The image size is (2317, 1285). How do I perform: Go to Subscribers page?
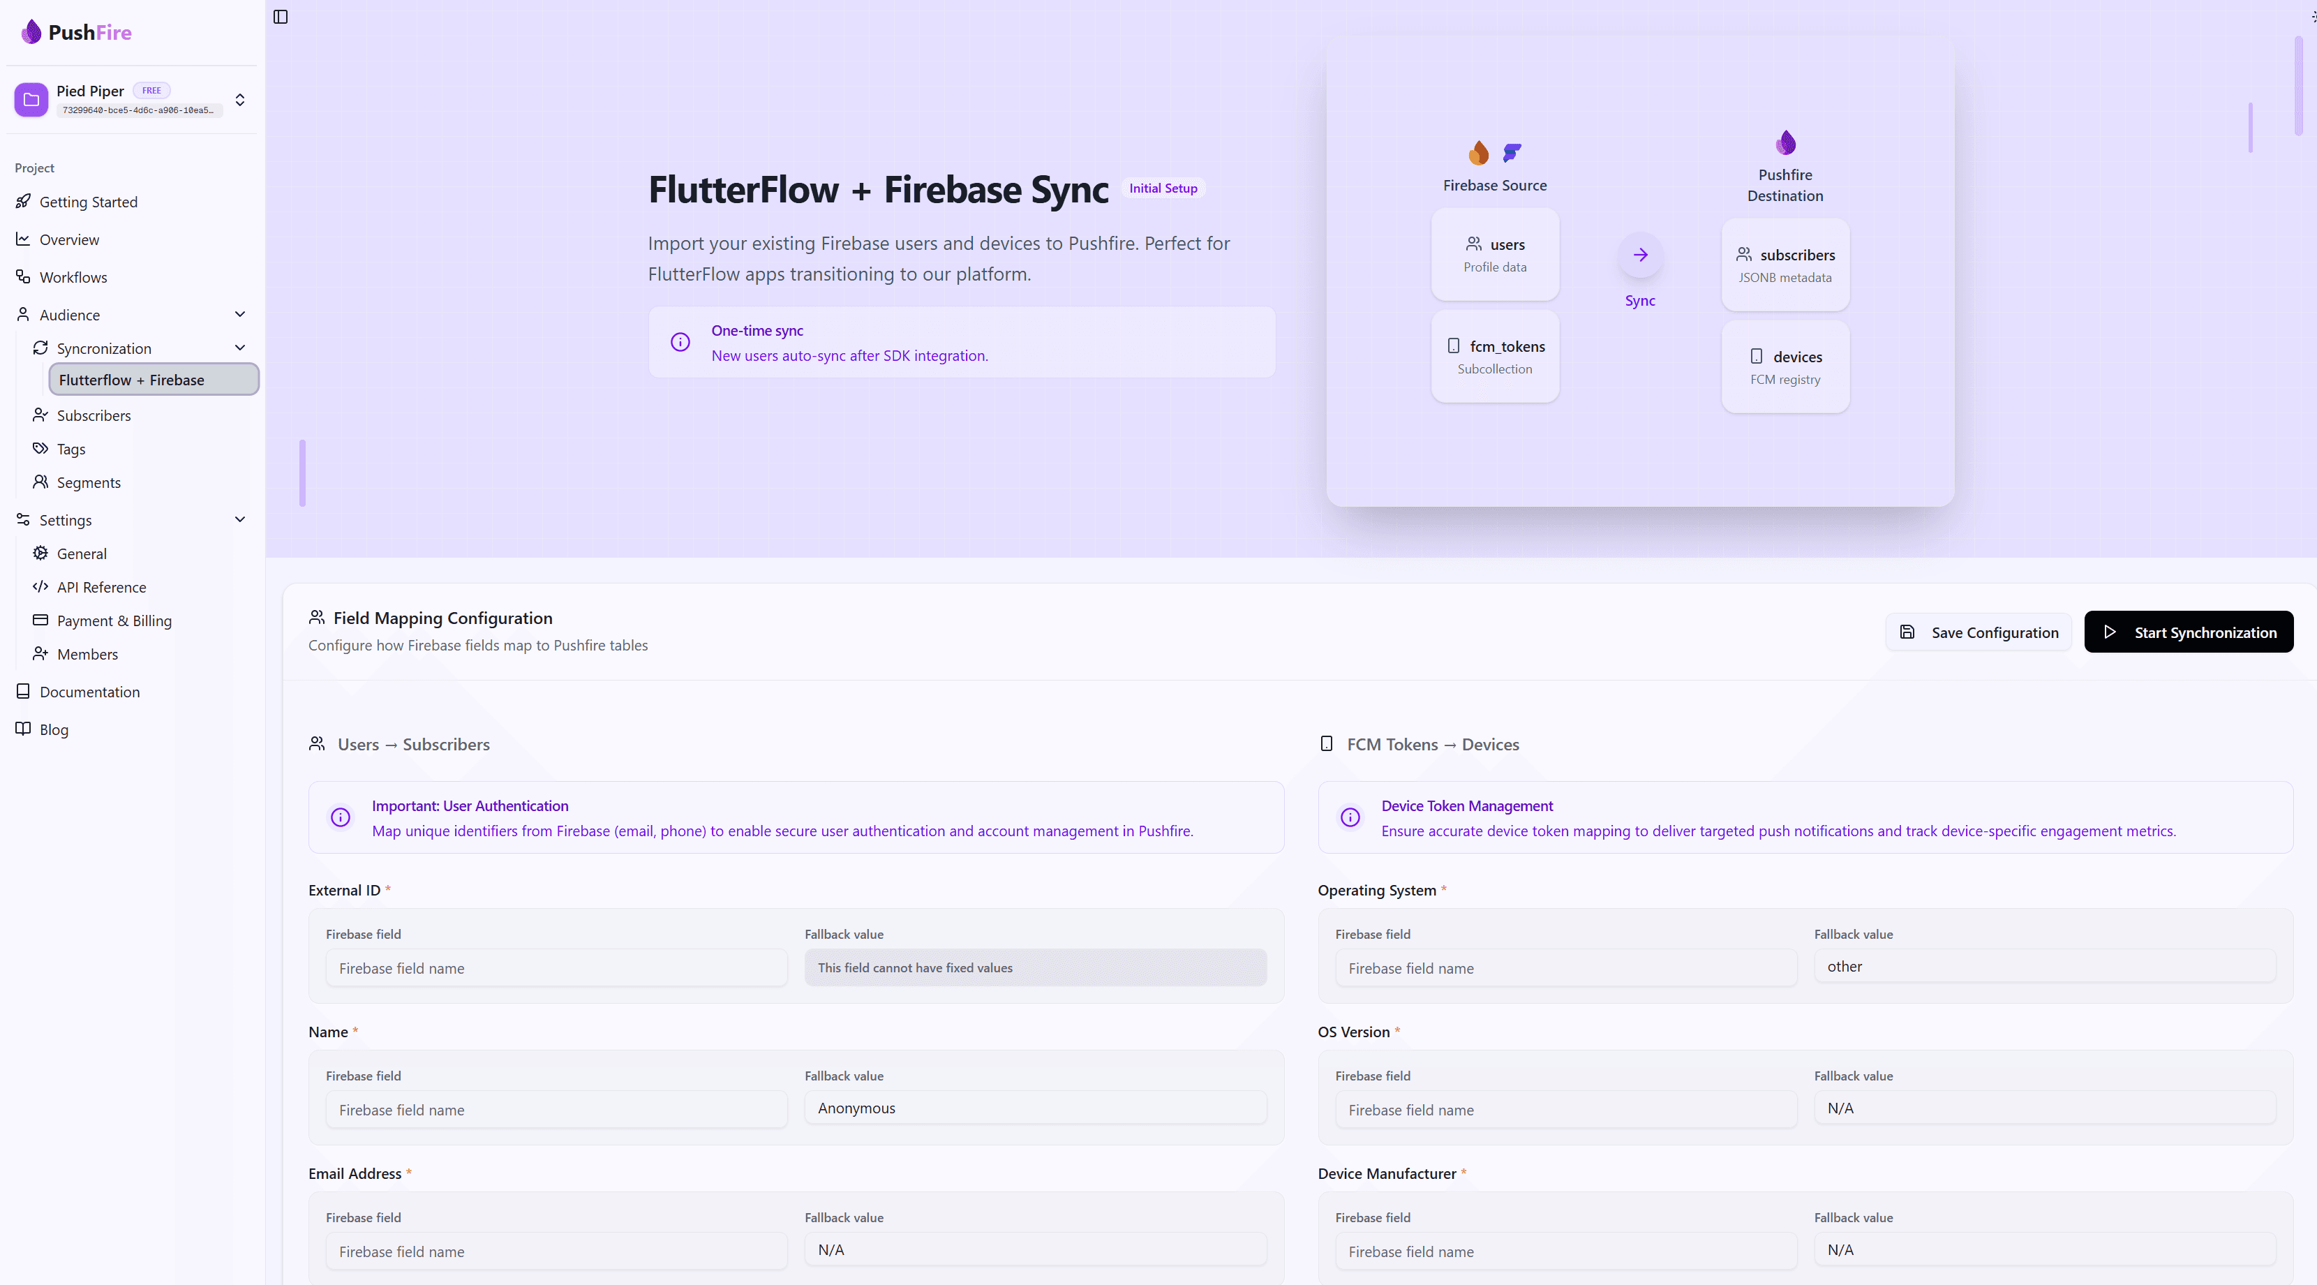94,416
